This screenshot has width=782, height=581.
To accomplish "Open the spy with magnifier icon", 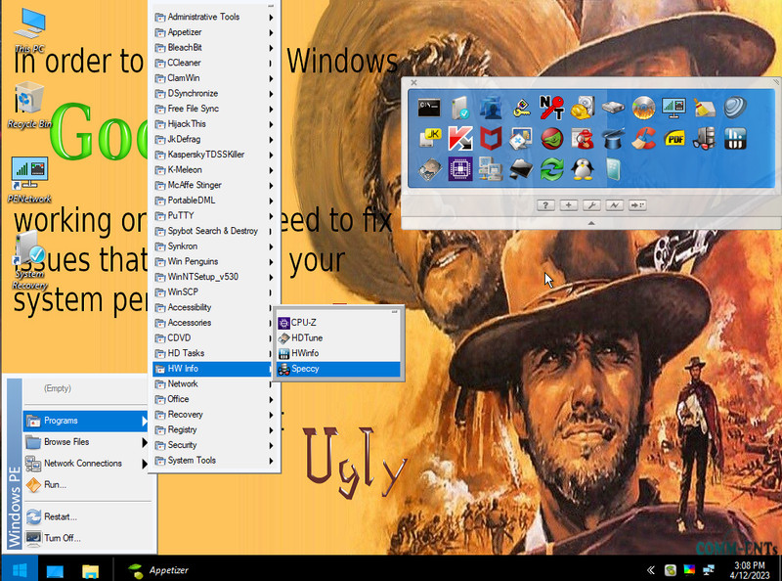I will (583, 138).
